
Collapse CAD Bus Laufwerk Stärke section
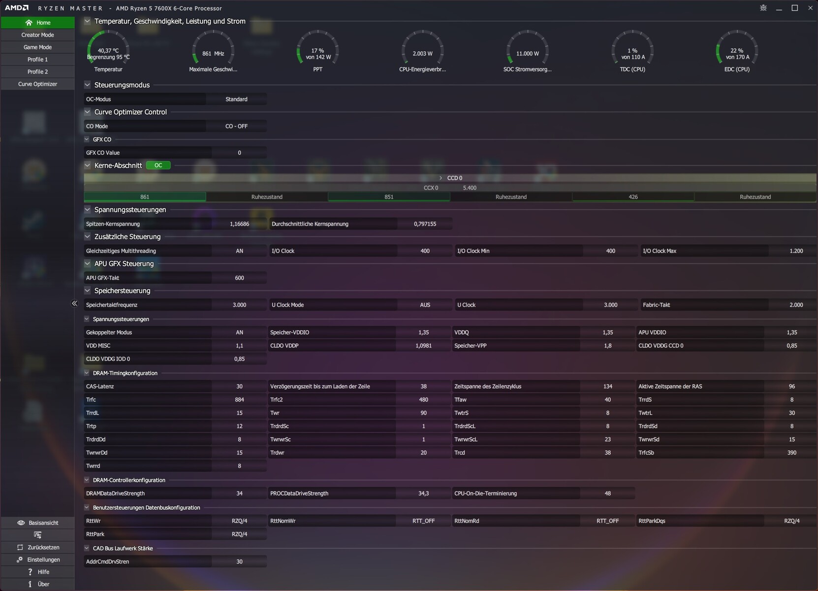tap(87, 548)
